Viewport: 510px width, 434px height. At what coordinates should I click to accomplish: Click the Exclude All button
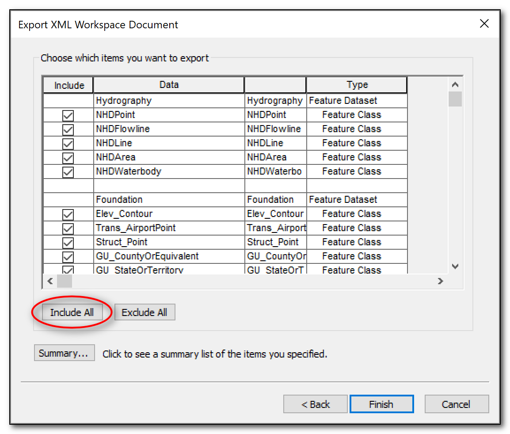point(145,312)
